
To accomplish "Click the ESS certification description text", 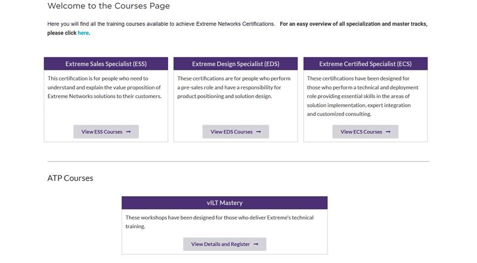I will tap(104, 87).
